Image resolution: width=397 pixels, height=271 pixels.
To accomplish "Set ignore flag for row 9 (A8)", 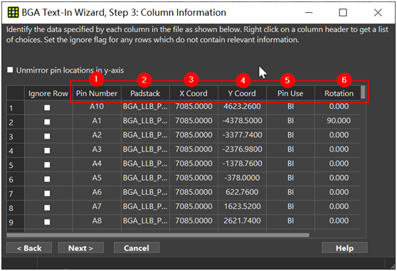I will tap(47, 222).
